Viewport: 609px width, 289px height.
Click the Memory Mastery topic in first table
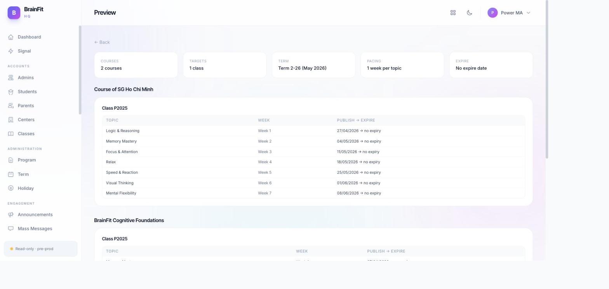coord(121,141)
